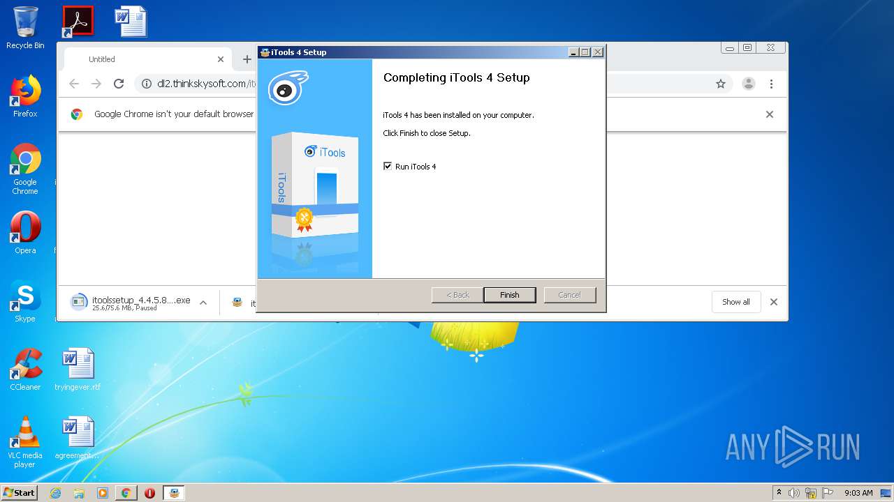Image resolution: width=894 pixels, height=502 pixels.
Task: Open Adobe Reader desktop shortcut
Action: click(x=78, y=22)
